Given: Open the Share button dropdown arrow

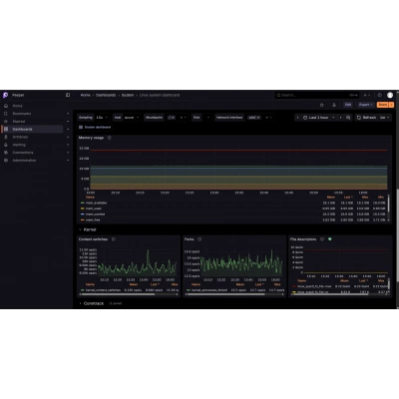Looking at the screenshot, I should pyautogui.click(x=391, y=105).
